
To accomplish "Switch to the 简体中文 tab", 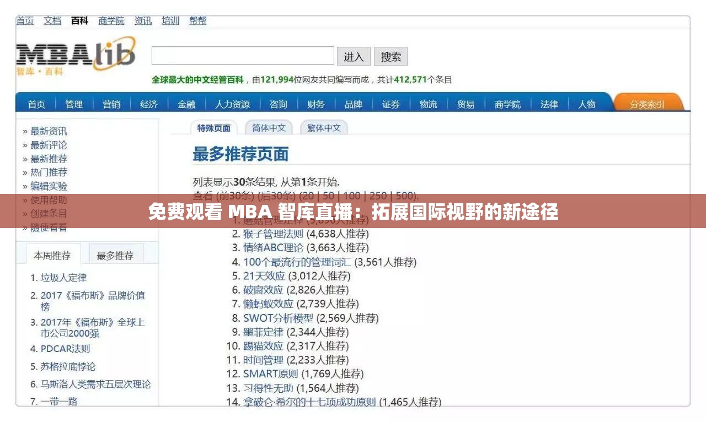I will coord(269,127).
